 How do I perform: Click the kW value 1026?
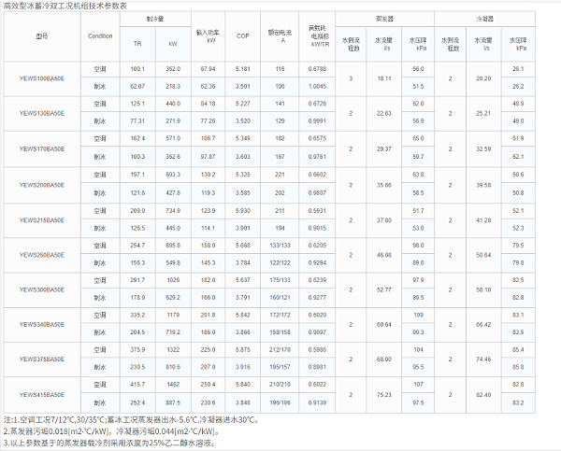(x=173, y=280)
